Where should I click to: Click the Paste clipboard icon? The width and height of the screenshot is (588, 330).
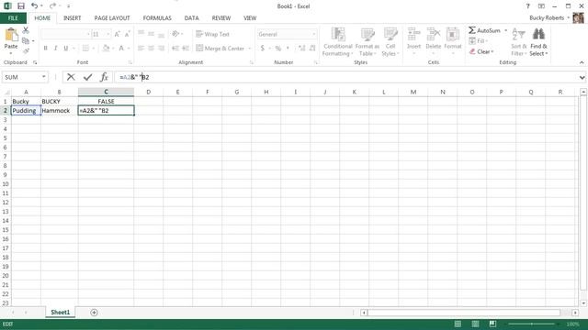(11, 36)
